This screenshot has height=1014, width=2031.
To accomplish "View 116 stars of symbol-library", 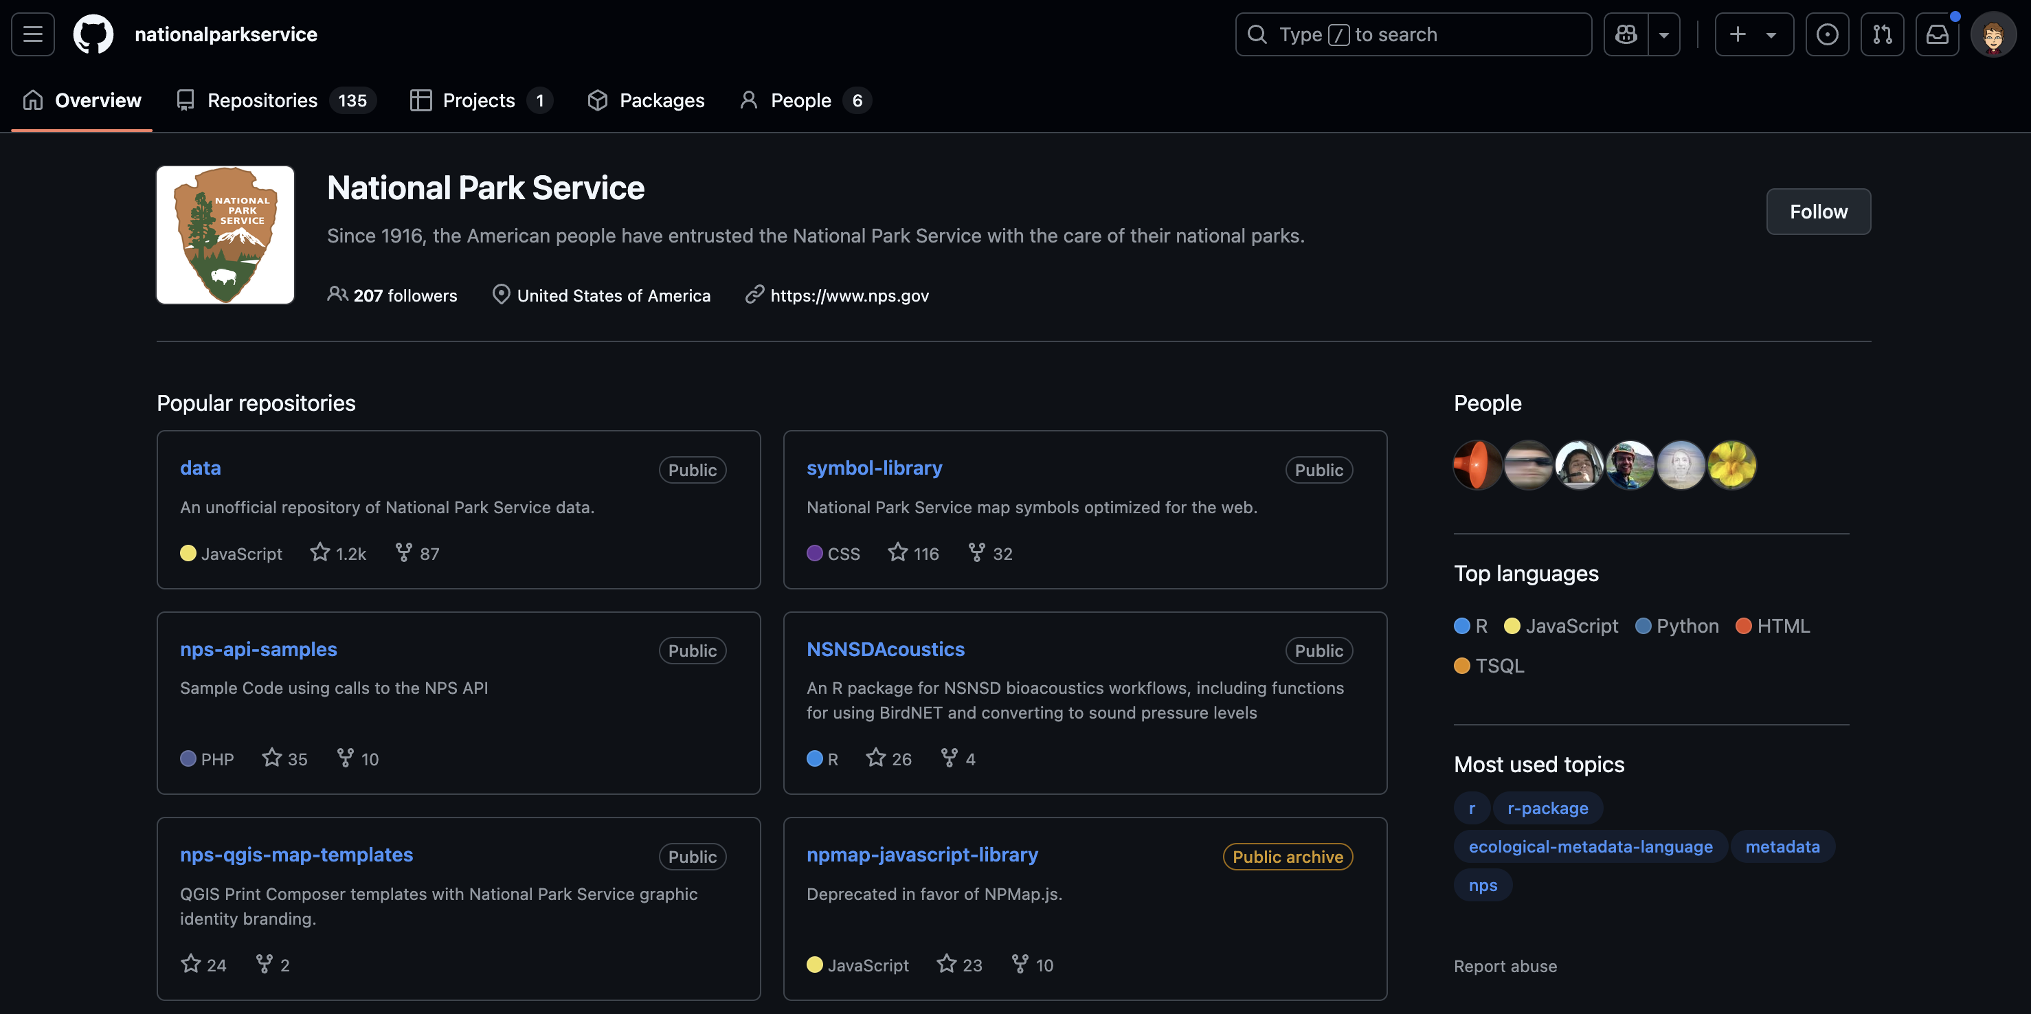I will (913, 553).
